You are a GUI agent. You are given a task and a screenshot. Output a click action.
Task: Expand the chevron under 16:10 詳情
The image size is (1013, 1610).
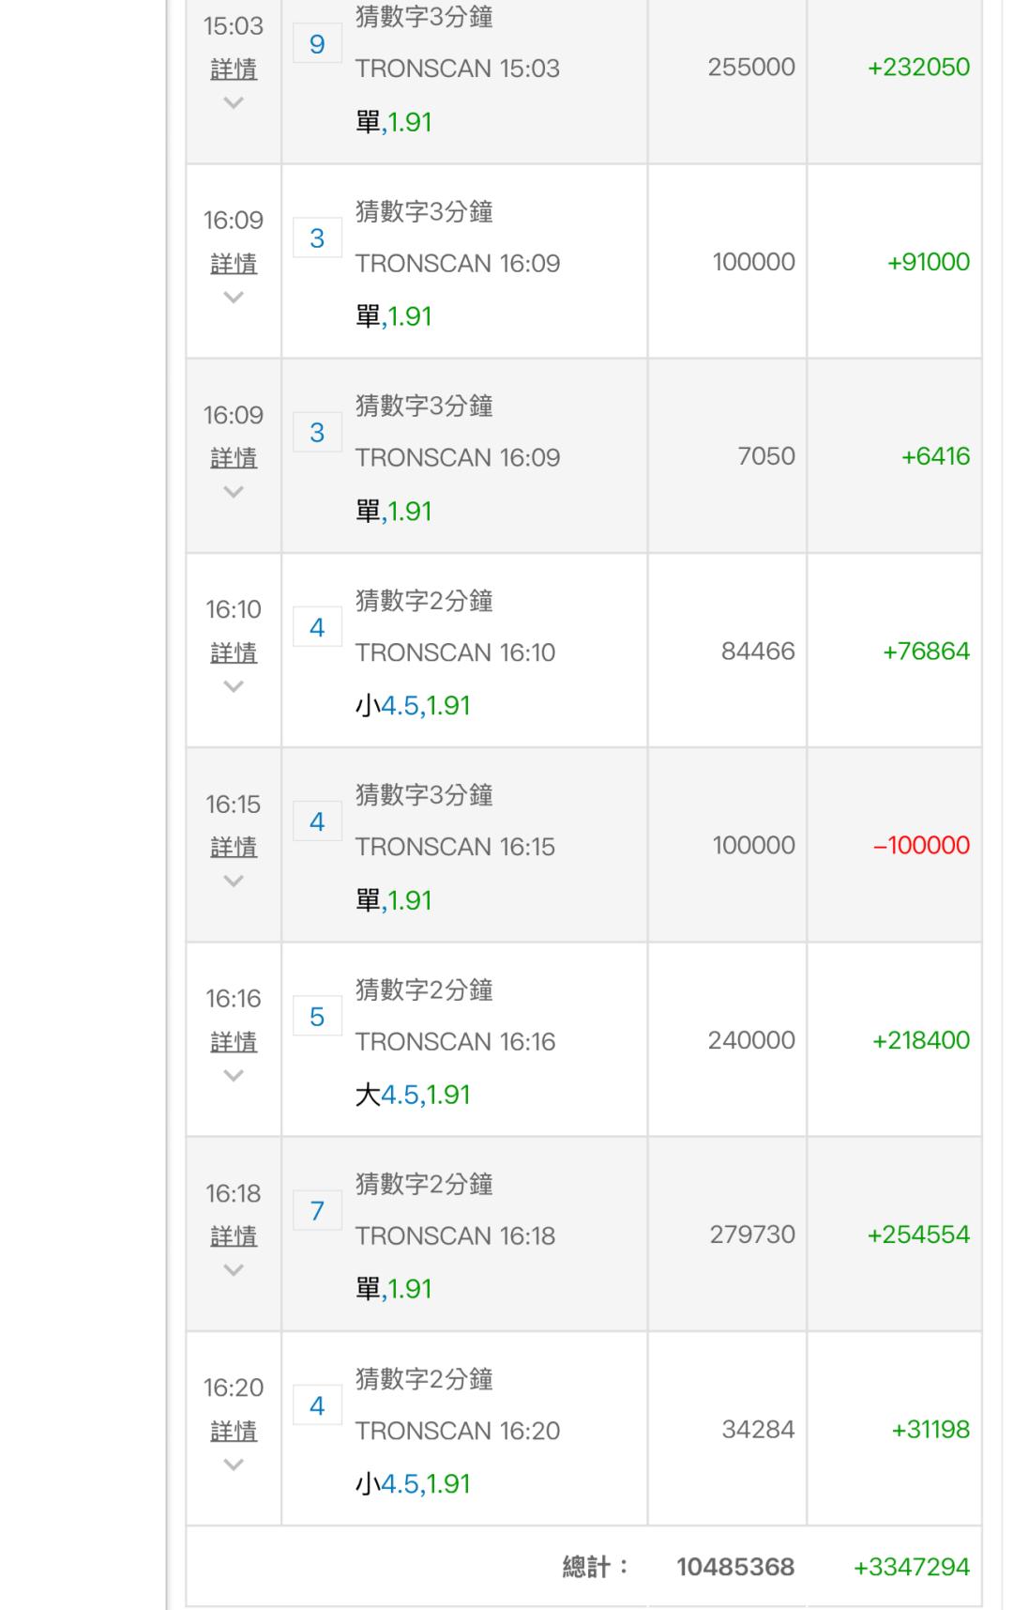pyautogui.click(x=234, y=687)
